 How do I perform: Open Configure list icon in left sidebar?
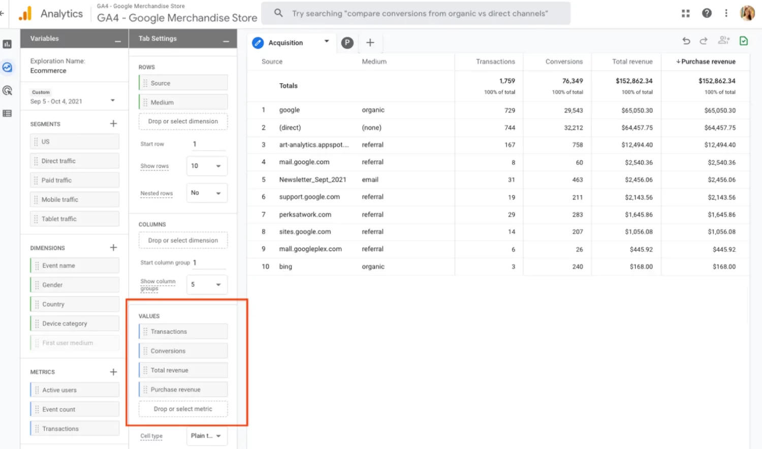point(7,114)
